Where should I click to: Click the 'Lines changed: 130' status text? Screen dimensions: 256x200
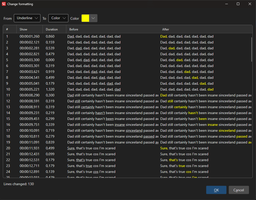pyautogui.click(x=18, y=184)
